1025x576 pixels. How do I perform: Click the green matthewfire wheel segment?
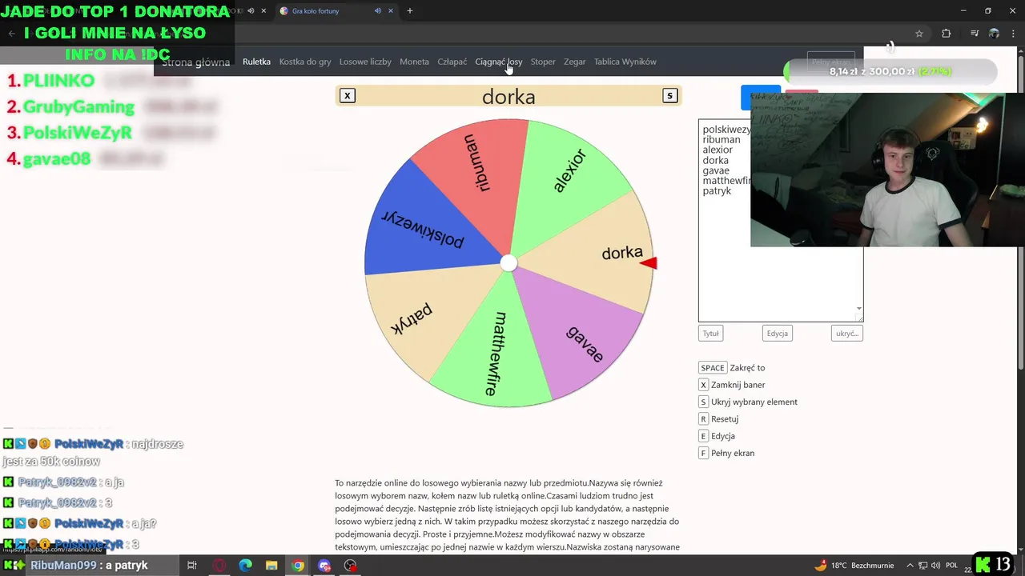(496, 352)
